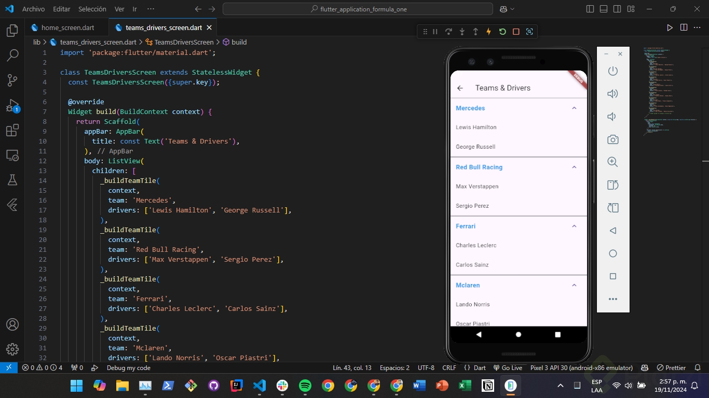The height and width of the screenshot is (398, 709).
Task: Restart the debug session
Action: pos(502,32)
